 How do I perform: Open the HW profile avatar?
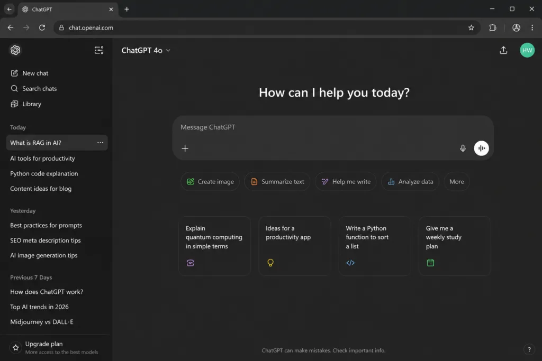click(x=527, y=50)
